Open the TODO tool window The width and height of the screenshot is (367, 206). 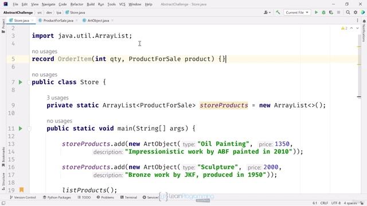click(x=84, y=197)
